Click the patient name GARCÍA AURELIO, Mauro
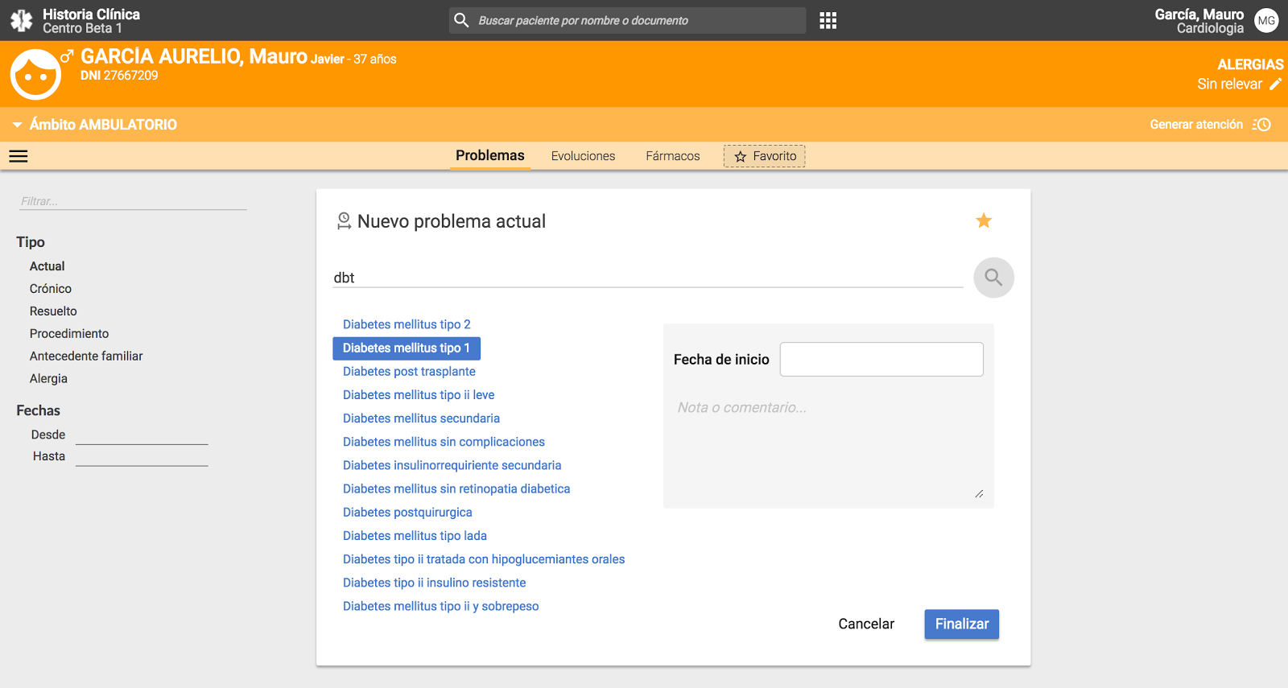 tap(194, 56)
